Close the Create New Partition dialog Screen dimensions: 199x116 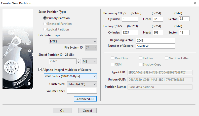click(194, 3)
